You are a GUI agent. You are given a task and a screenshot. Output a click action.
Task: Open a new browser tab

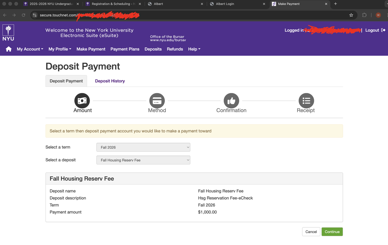pyautogui.click(x=335, y=4)
